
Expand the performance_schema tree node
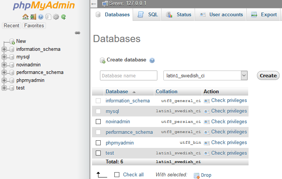[4, 72]
